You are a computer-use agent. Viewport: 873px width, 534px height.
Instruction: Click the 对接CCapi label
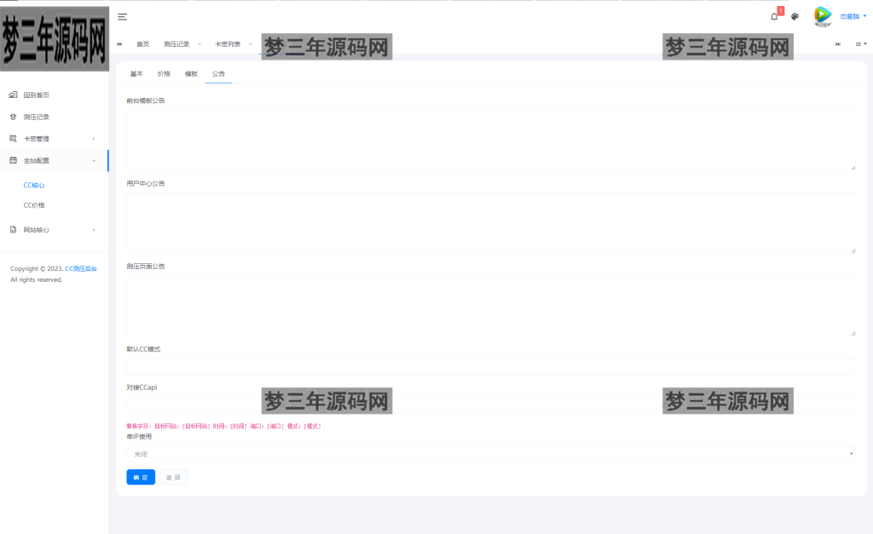tap(142, 388)
